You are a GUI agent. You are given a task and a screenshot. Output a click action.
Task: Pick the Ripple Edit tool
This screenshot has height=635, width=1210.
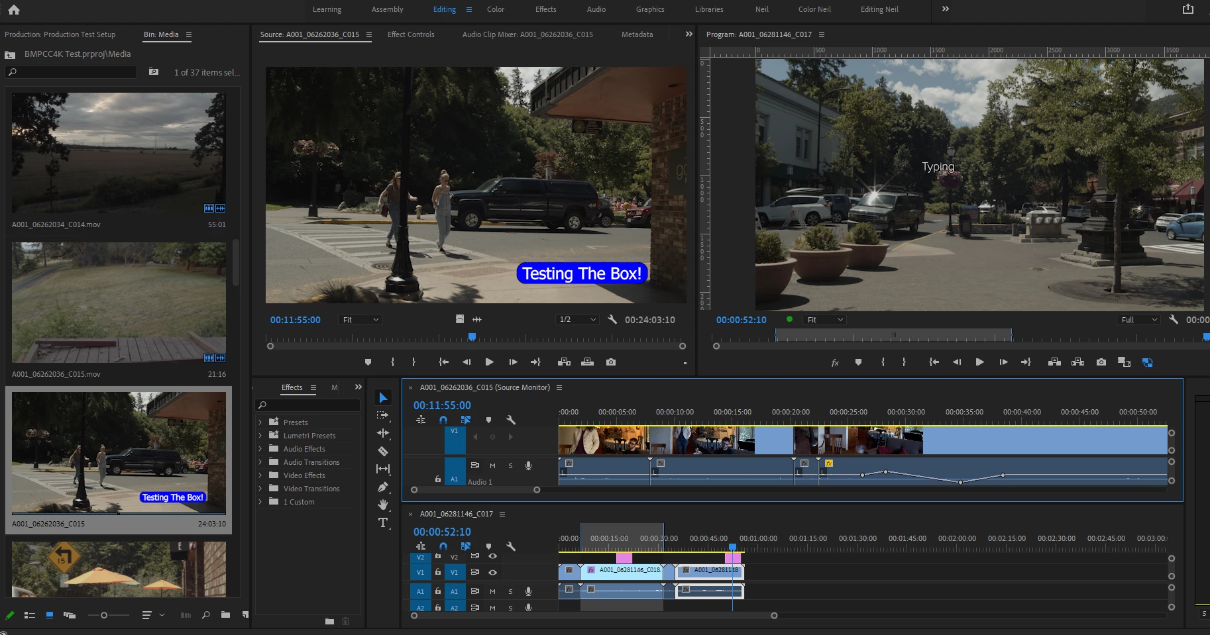(x=383, y=433)
